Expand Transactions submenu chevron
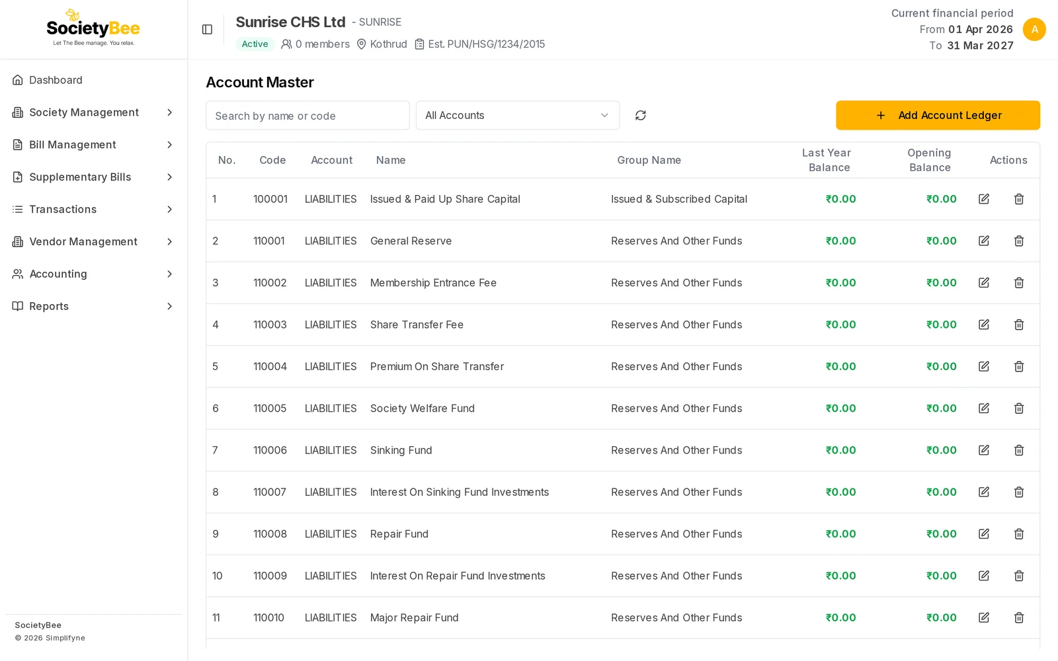 (169, 210)
